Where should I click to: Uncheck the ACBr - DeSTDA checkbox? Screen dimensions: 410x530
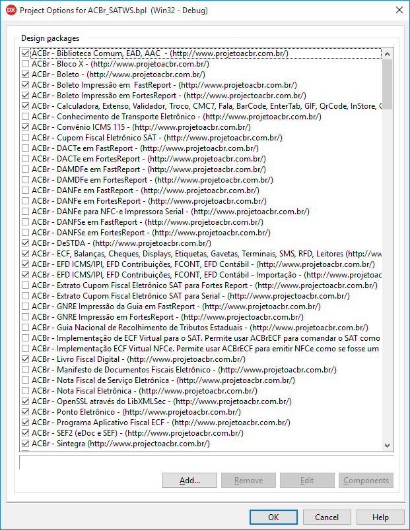[25, 243]
